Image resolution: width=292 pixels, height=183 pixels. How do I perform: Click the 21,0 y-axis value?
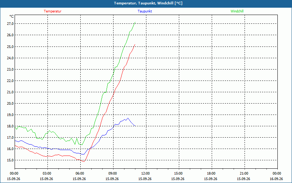point(10,92)
